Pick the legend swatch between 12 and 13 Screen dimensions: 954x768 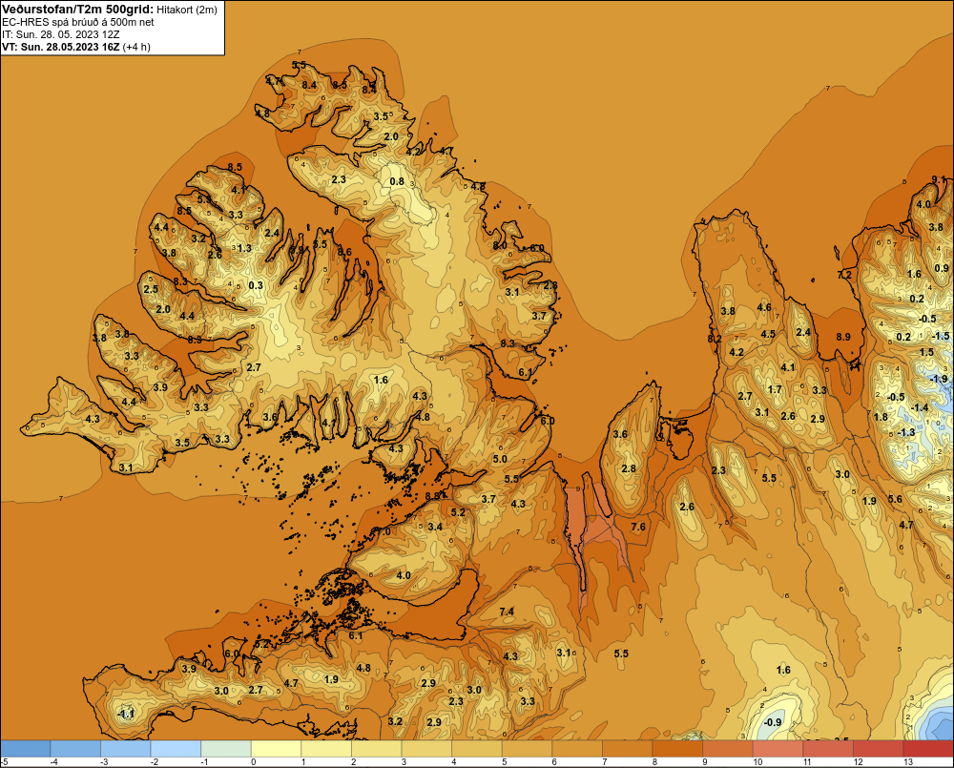[878, 748]
